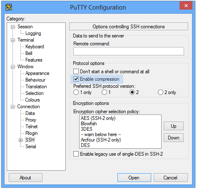
Task: Select SSH protocol '2 only' radio button
Action: tap(160, 92)
